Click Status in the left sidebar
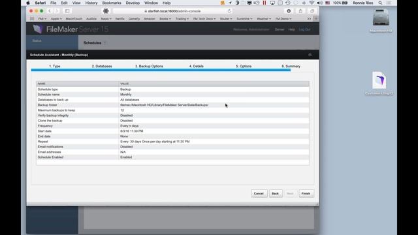This screenshot has height=235, width=418. coord(37,40)
